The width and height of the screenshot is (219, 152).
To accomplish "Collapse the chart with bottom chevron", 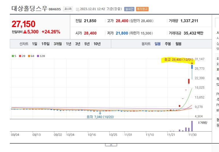I will click(111, 145).
